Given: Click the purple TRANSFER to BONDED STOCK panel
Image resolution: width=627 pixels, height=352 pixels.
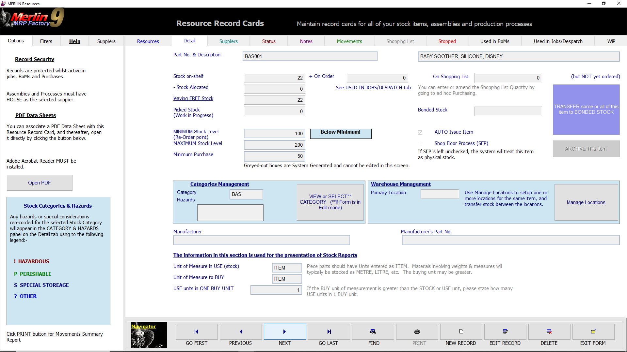Looking at the screenshot, I should pos(586,110).
